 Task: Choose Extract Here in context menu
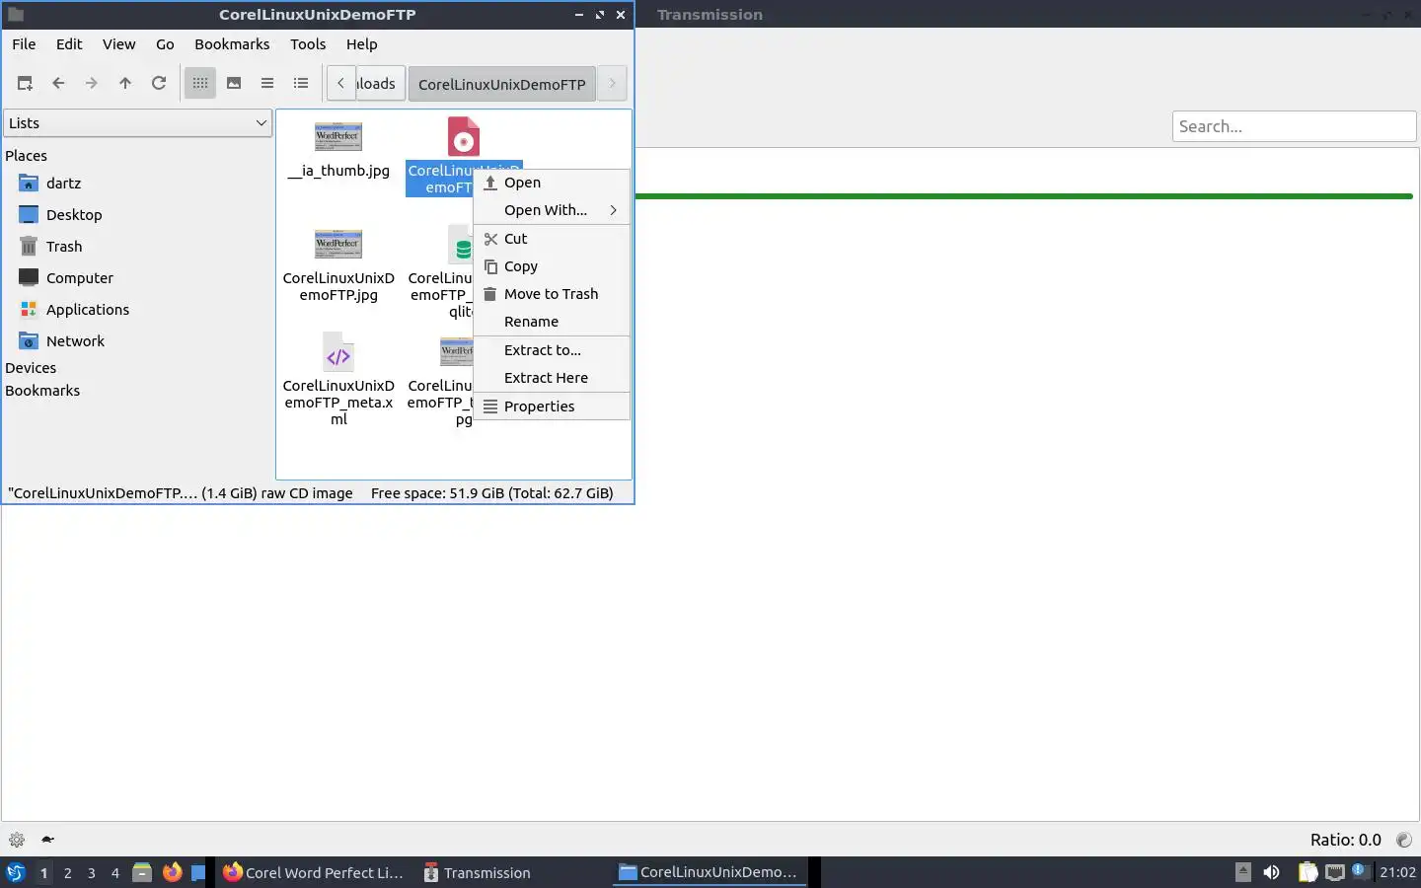pyautogui.click(x=552, y=378)
